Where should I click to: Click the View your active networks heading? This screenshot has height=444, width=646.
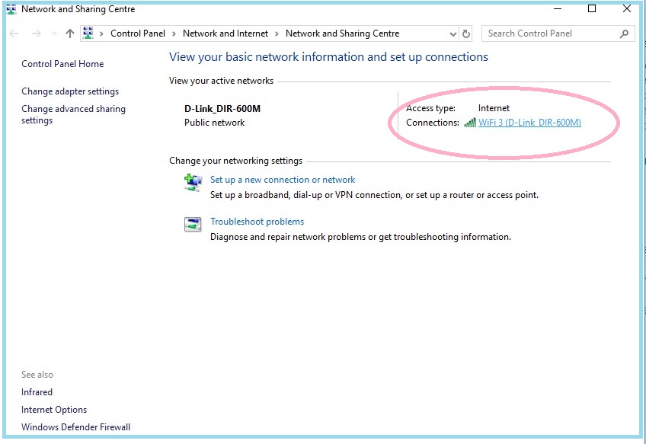coord(221,81)
